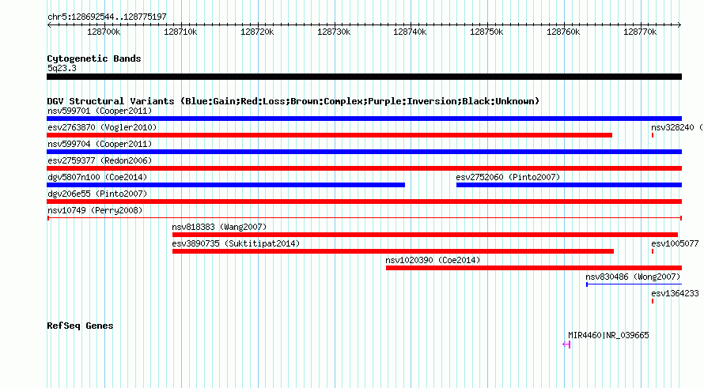
Task: Click the RefSeq Genes track title
Action: [x=80, y=326]
